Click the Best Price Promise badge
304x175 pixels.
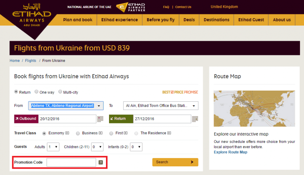(180, 92)
